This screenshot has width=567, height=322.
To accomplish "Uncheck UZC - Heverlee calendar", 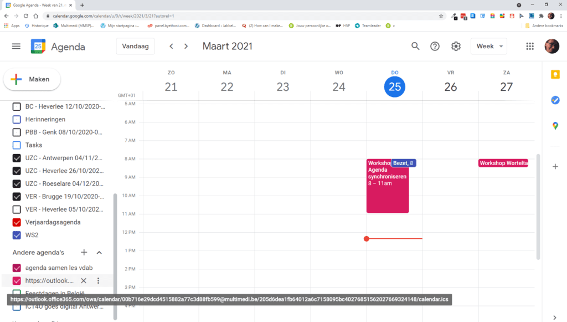I will click(17, 171).
